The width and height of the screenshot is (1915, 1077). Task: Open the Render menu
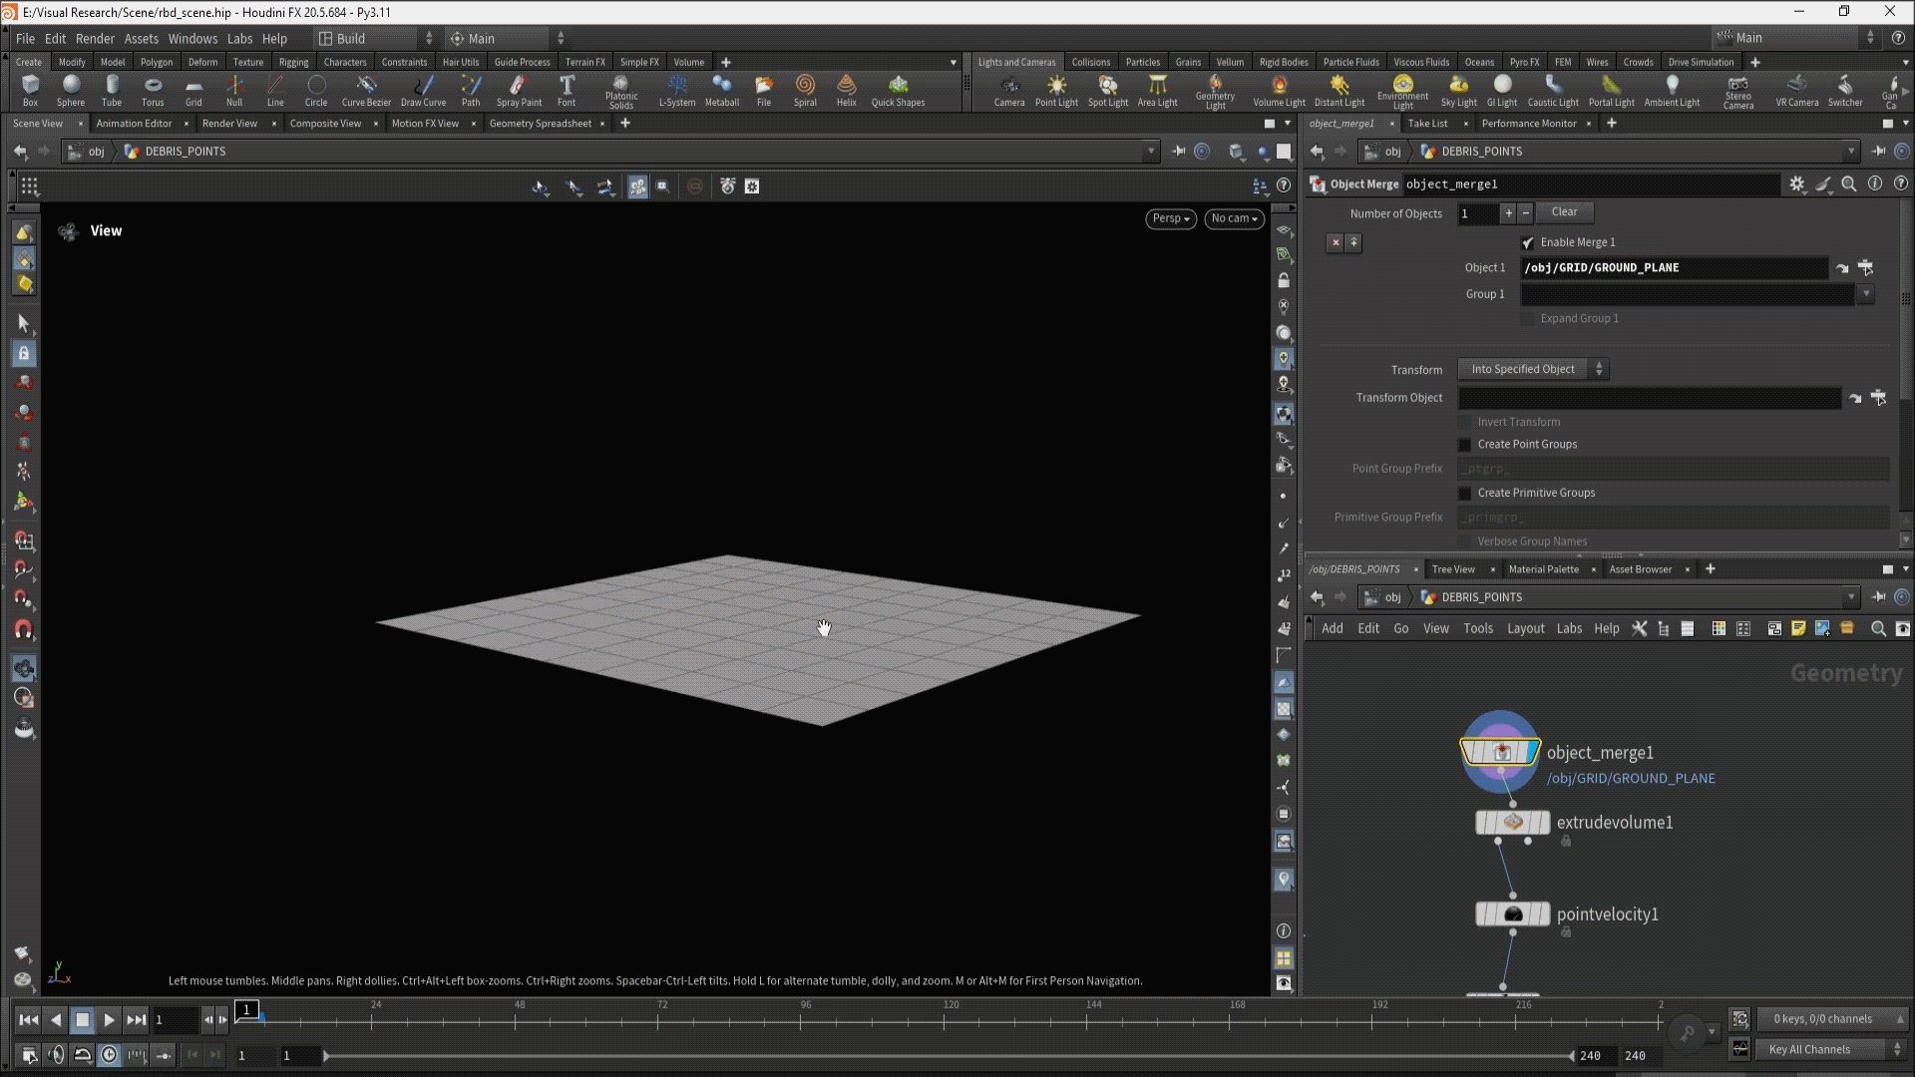coord(95,39)
